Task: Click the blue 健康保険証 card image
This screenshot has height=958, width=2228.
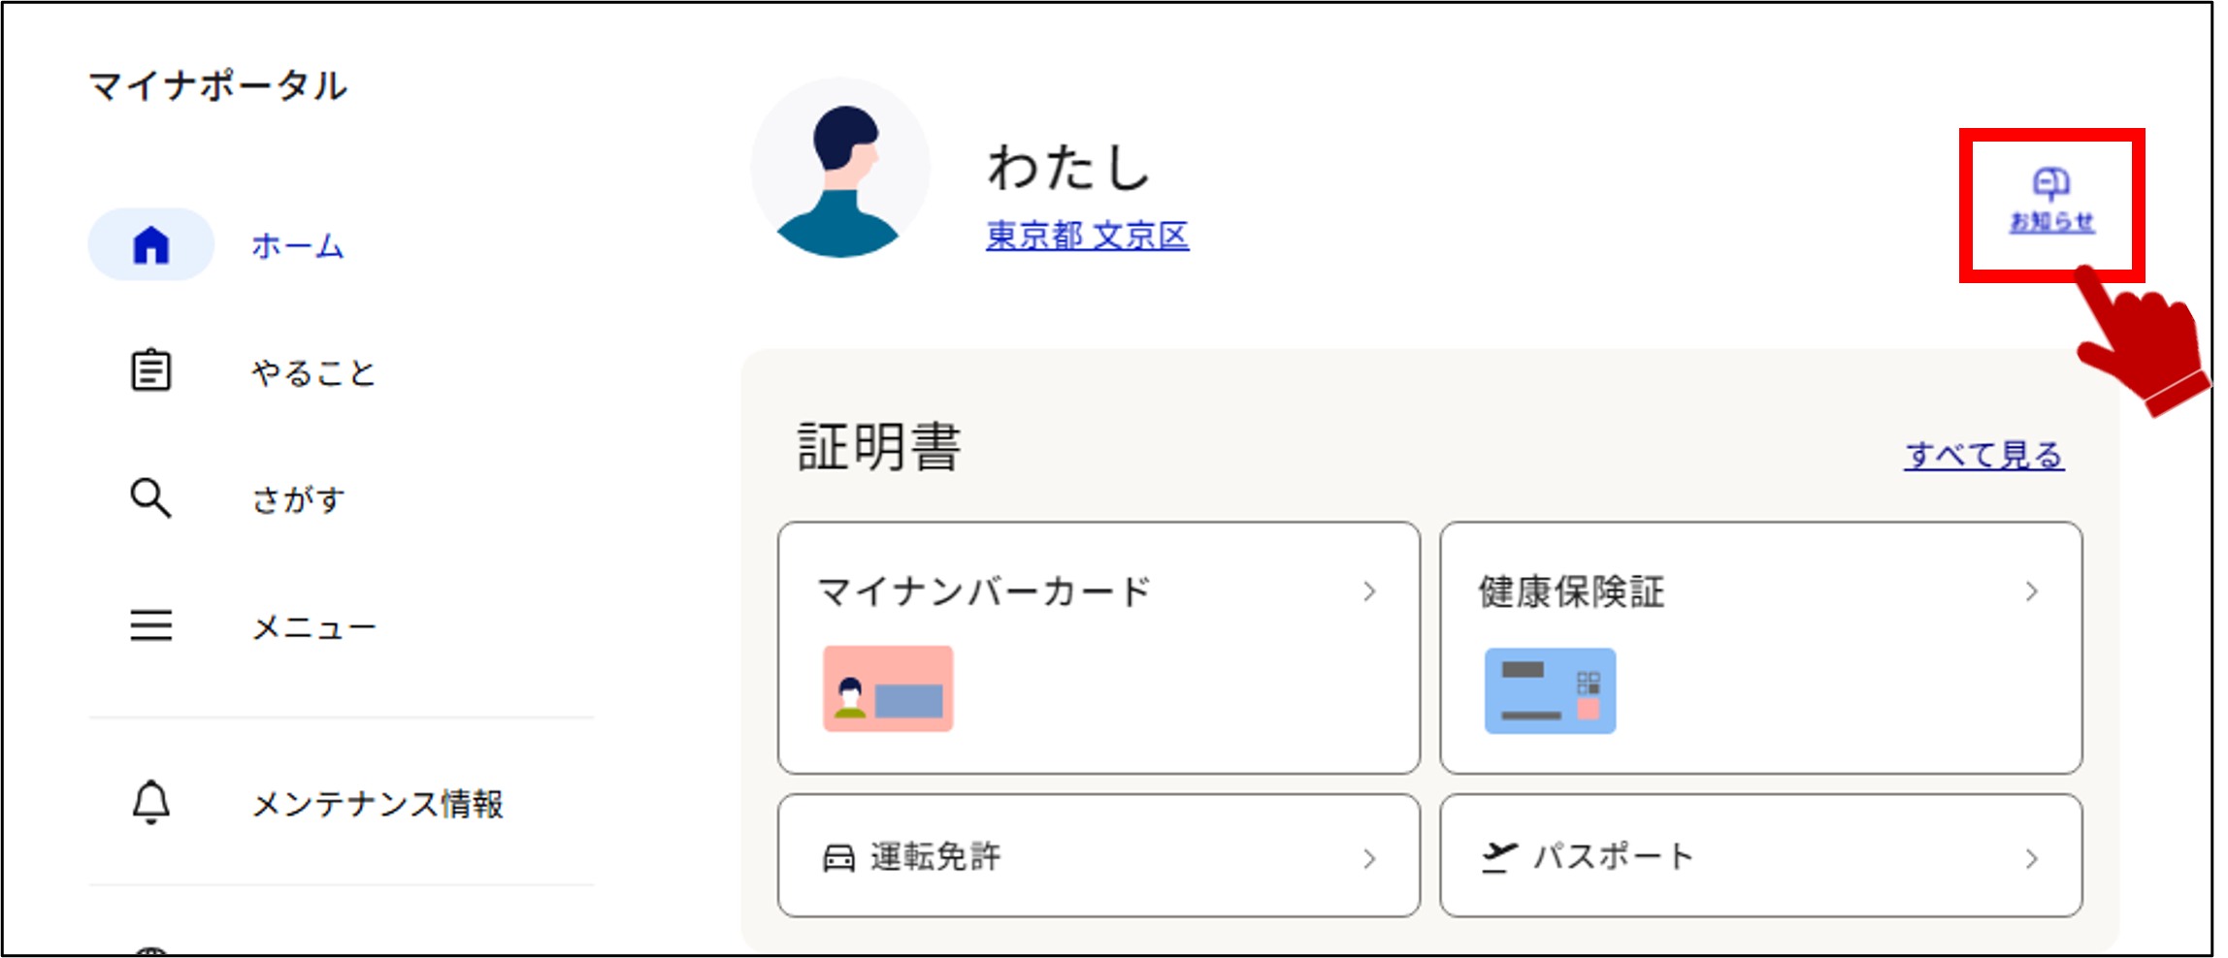Action: click(x=1550, y=690)
